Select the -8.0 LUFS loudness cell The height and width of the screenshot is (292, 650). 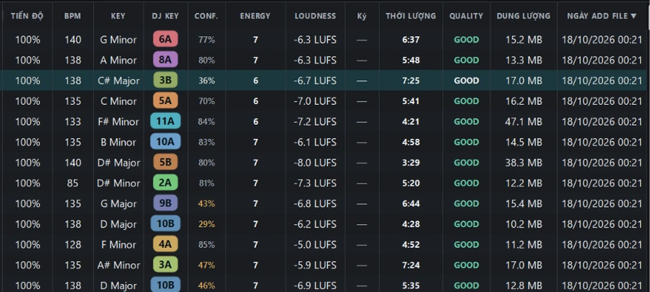[x=315, y=163]
